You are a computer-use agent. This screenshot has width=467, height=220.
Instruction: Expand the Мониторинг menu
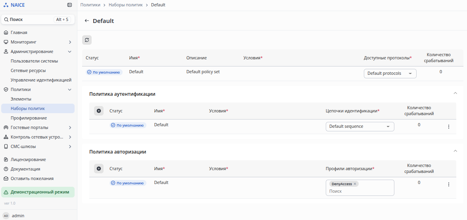(70, 42)
